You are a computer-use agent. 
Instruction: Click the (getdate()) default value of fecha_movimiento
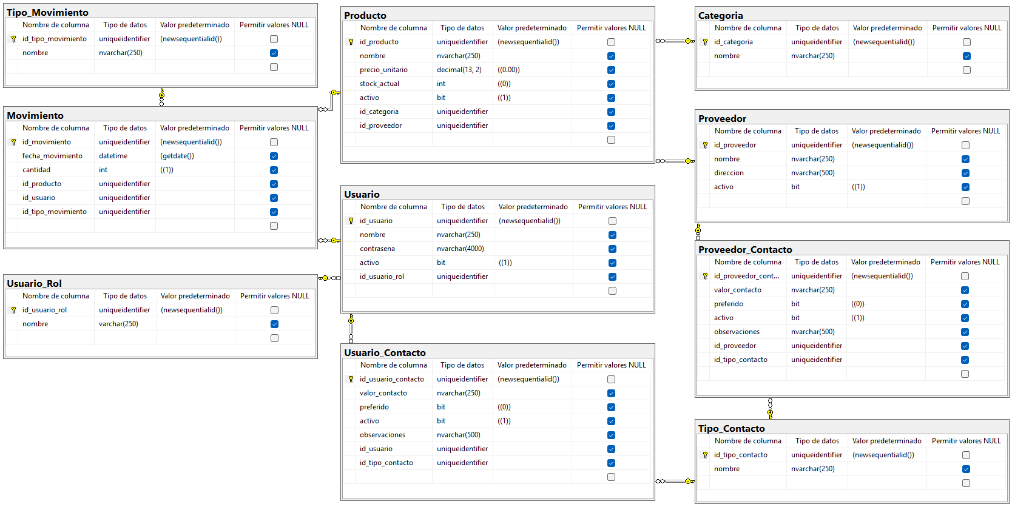[177, 156]
